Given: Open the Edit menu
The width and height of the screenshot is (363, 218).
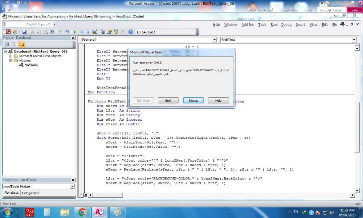Looking at the screenshot, I should (325, 25).
